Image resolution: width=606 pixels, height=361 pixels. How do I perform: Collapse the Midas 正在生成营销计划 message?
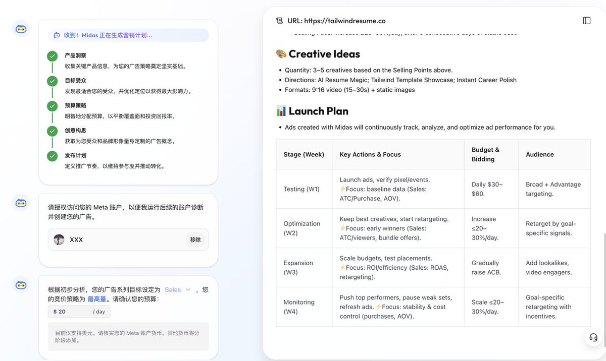tap(128, 35)
